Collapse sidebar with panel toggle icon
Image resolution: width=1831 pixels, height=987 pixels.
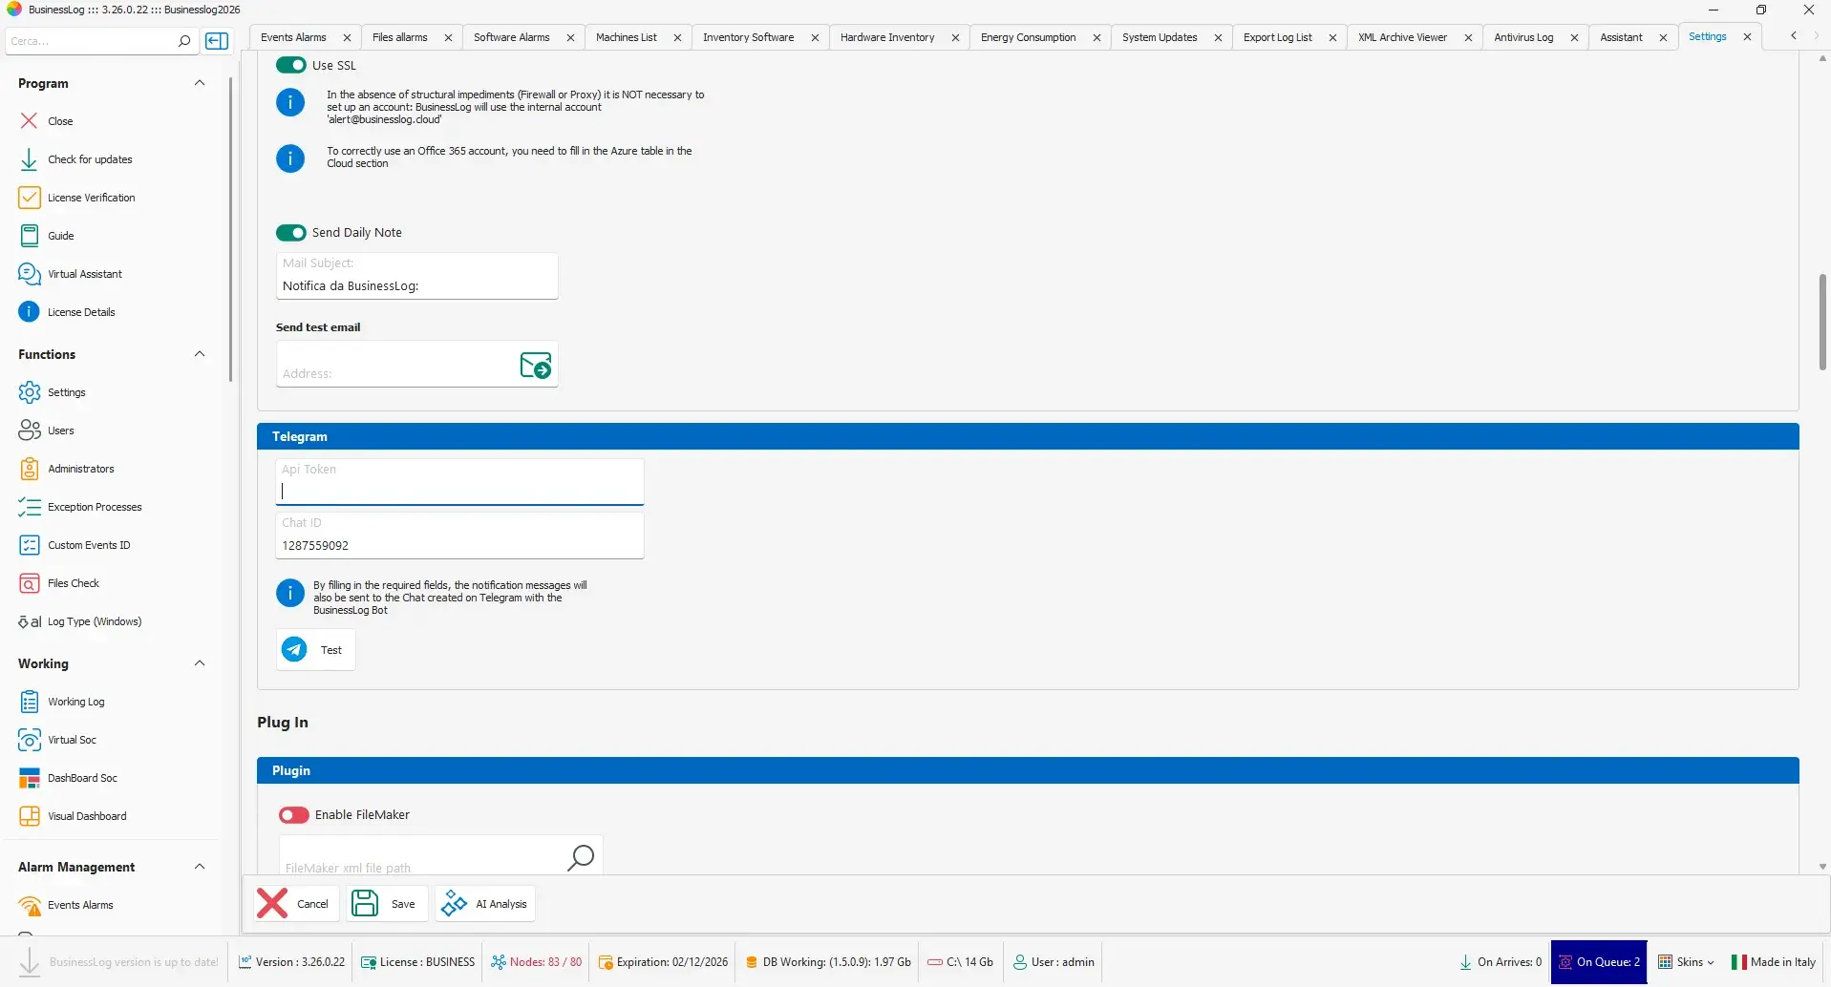(x=218, y=41)
